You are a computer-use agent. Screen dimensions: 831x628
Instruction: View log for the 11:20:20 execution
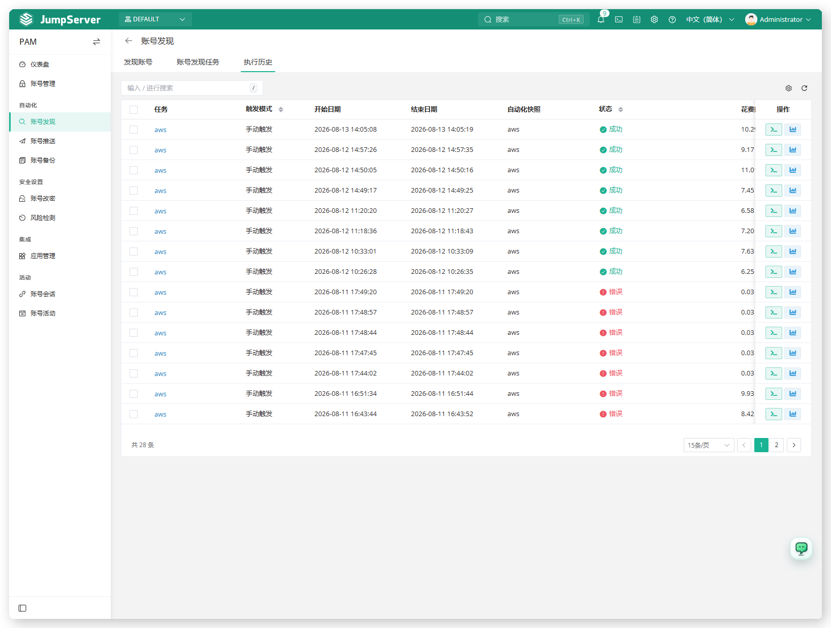[774, 211]
